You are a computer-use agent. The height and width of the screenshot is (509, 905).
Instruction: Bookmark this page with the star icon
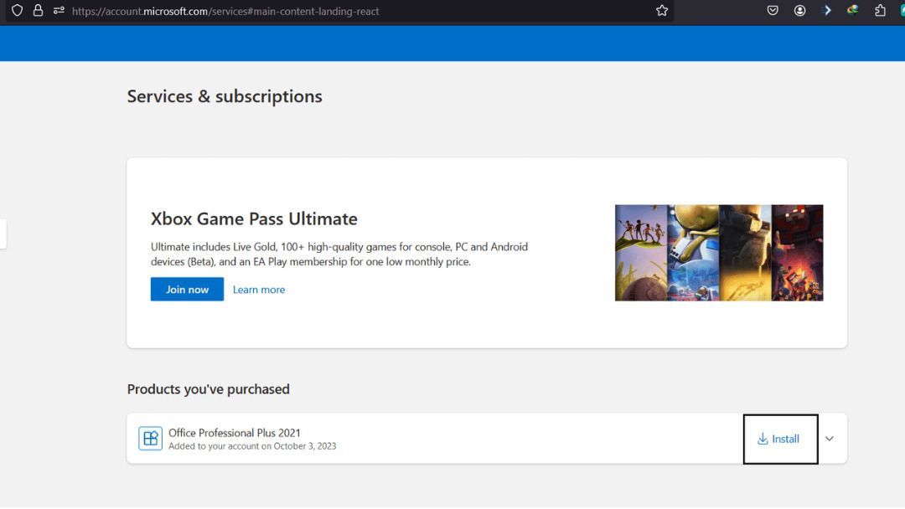point(661,10)
